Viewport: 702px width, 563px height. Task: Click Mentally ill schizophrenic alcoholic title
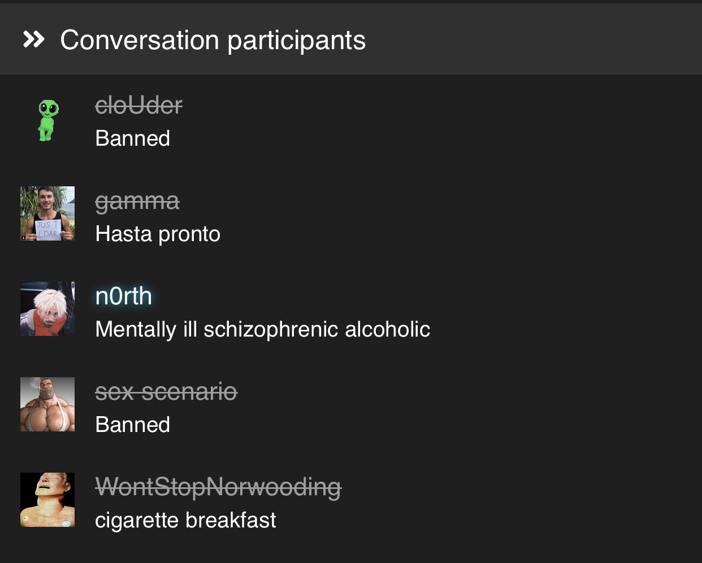point(263,329)
